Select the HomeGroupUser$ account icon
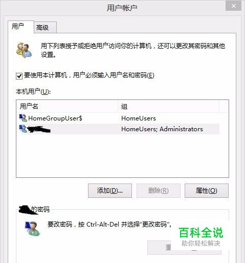245x263 pixels. (23, 118)
